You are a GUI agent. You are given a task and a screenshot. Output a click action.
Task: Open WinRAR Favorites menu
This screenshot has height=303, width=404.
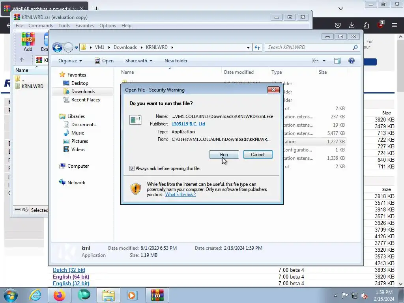tap(84, 26)
